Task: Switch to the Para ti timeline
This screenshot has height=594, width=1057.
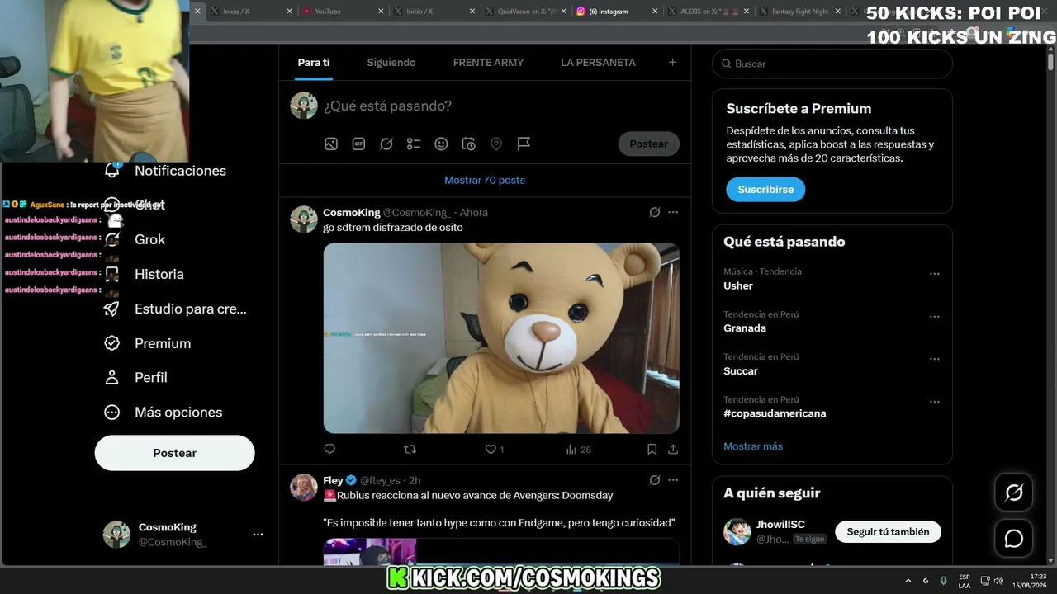Action: [314, 62]
